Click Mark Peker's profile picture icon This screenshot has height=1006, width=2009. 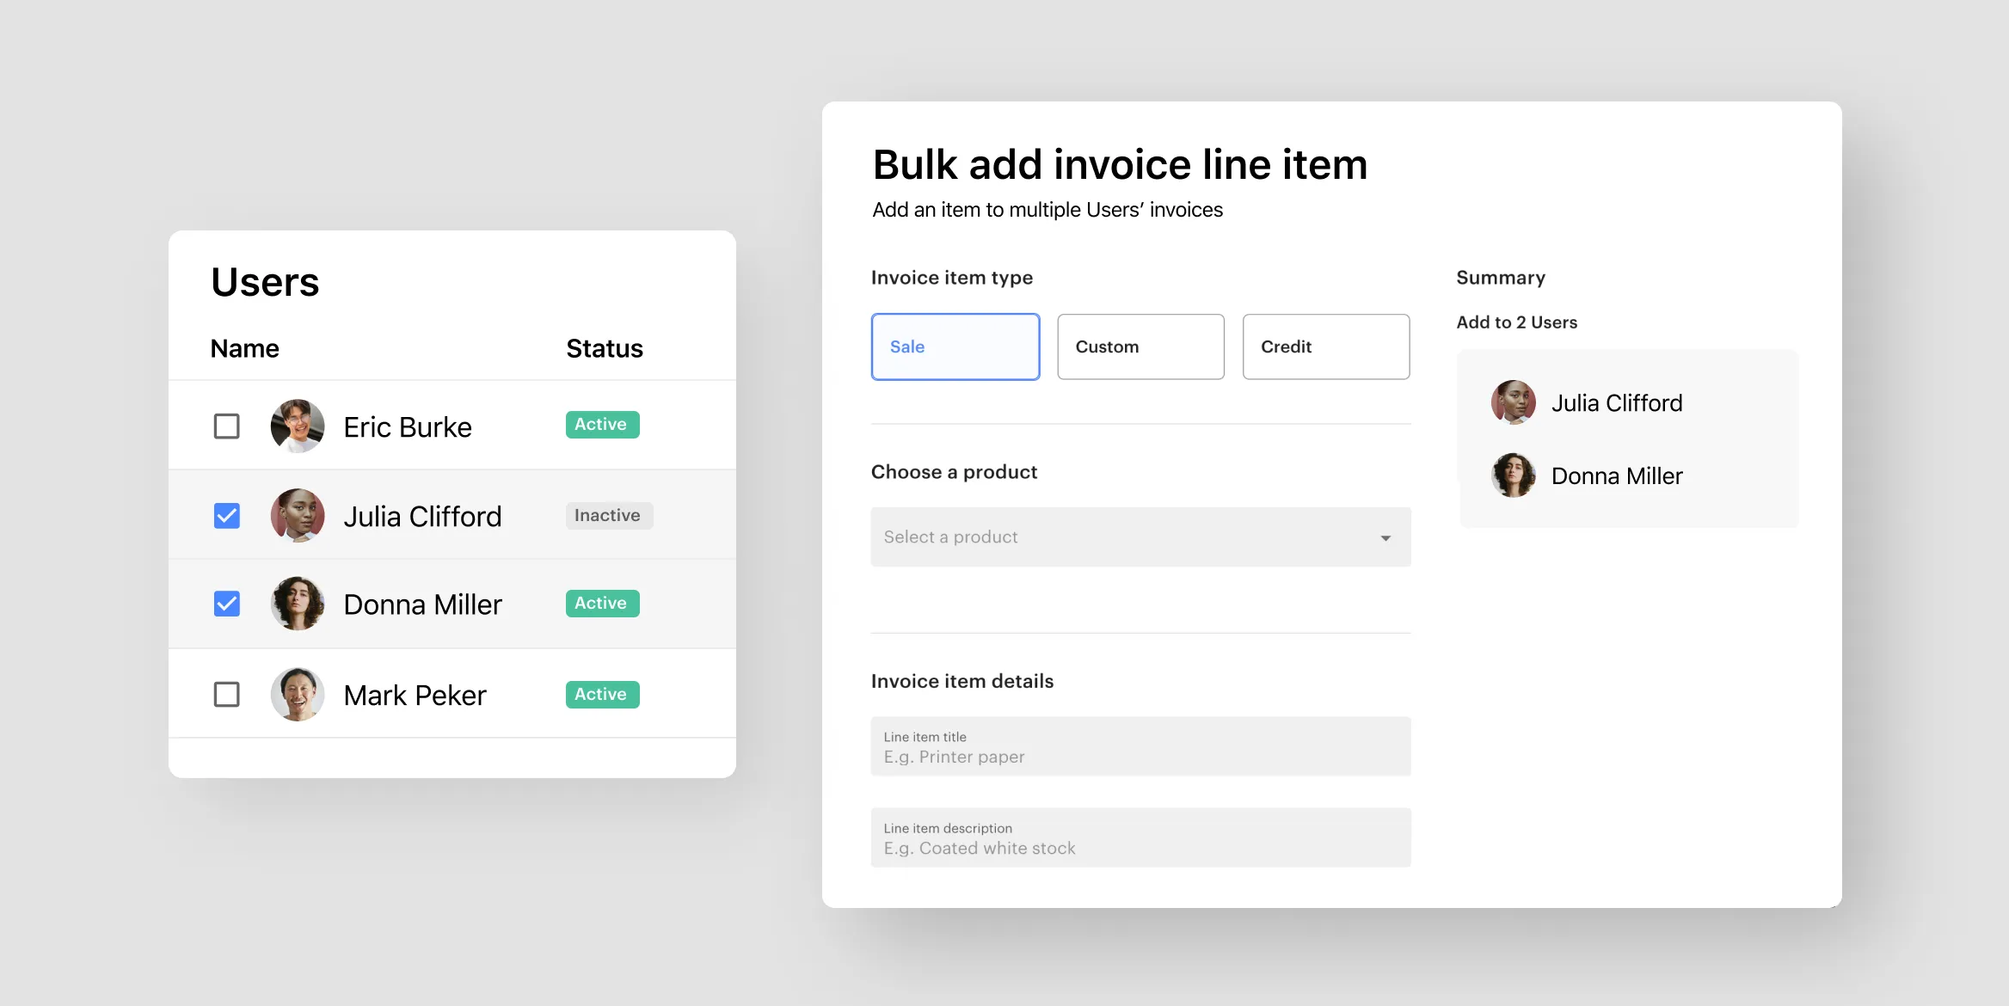point(298,693)
